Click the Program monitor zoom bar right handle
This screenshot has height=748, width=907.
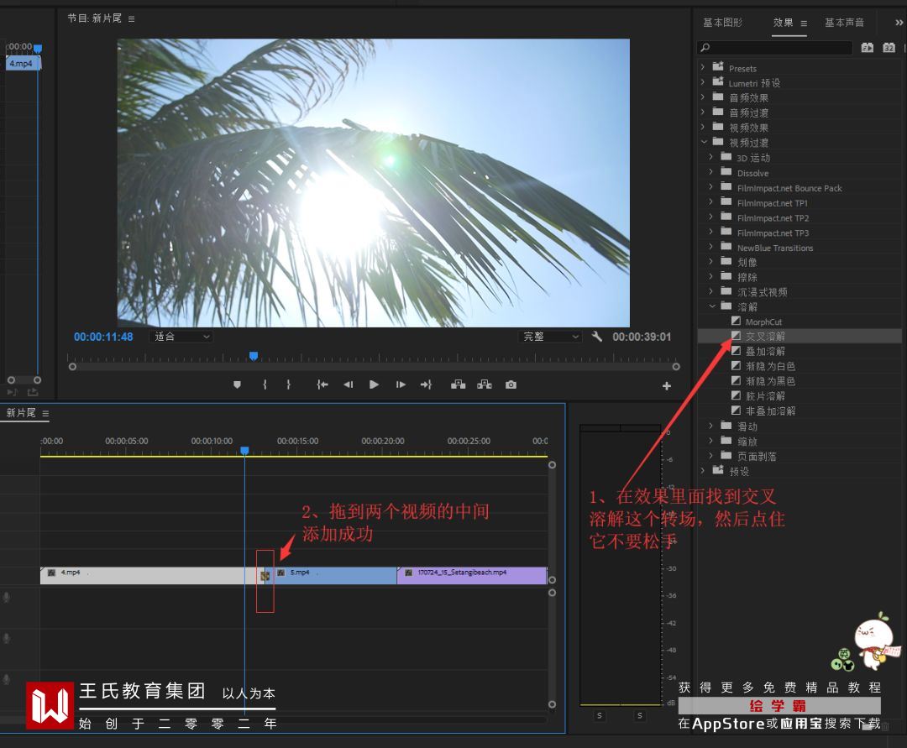coord(675,367)
